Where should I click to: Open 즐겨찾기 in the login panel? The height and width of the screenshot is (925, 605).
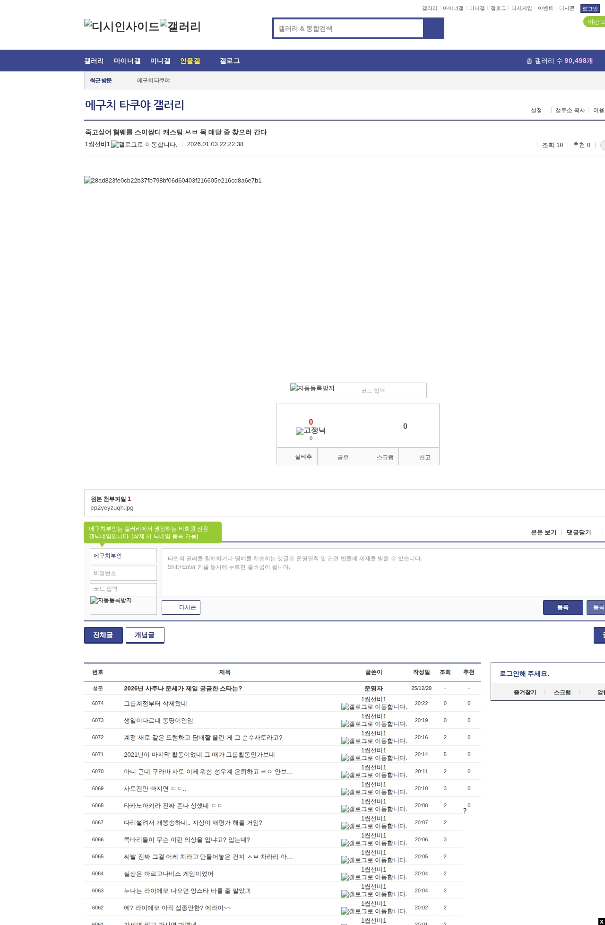point(525,692)
